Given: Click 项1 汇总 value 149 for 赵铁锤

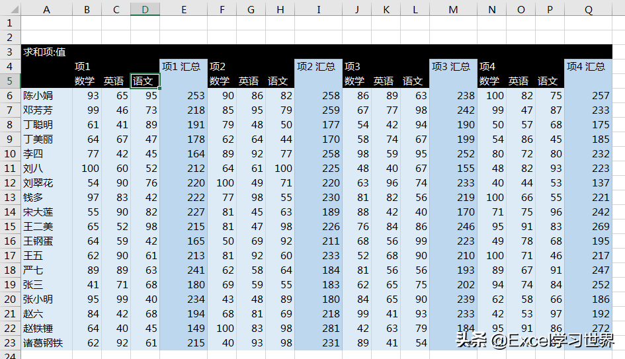Looking at the screenshot, I should tap(183, 329).
